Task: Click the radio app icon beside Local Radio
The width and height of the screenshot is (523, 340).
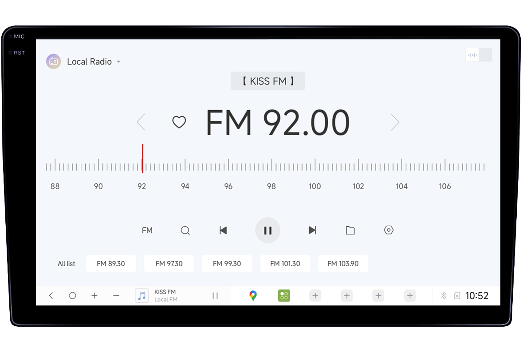Action: [53, 62]
